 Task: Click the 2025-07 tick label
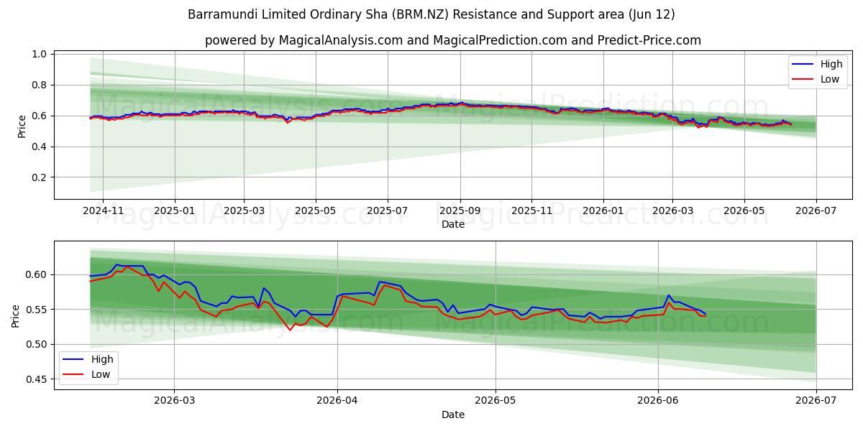pos(388,210)
